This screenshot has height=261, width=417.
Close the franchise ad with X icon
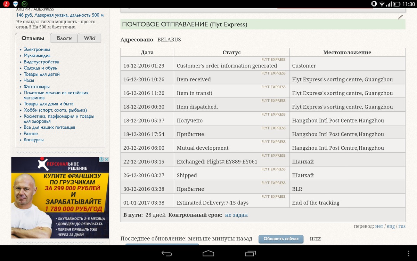click(x=107, y=159)
